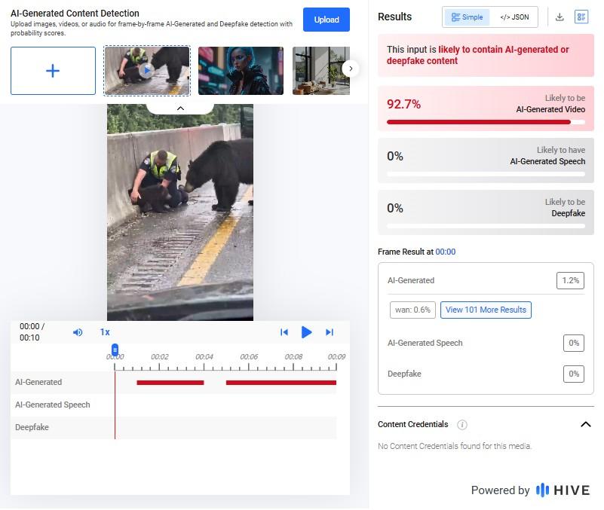Click the 92.7% AI-Generated Video result card
Screen dimensions: 604x510
tap(486, 108)
